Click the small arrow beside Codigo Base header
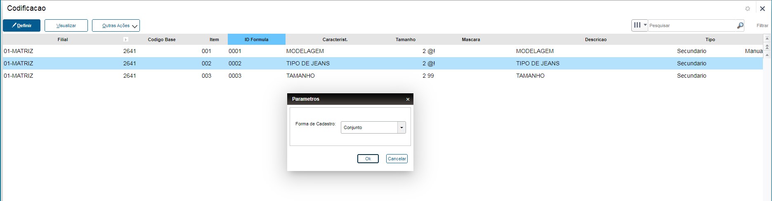The image size is (772, 201). tap(126, 39)
